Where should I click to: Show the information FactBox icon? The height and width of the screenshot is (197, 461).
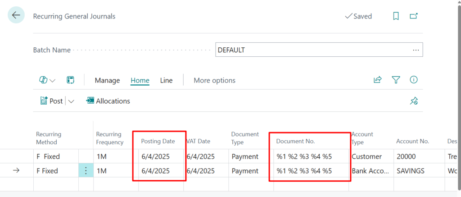pos(413,80)
